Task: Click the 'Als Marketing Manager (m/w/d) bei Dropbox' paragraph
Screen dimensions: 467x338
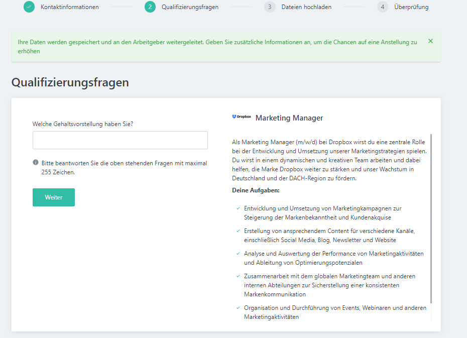Action: click(x=329, y=160)
